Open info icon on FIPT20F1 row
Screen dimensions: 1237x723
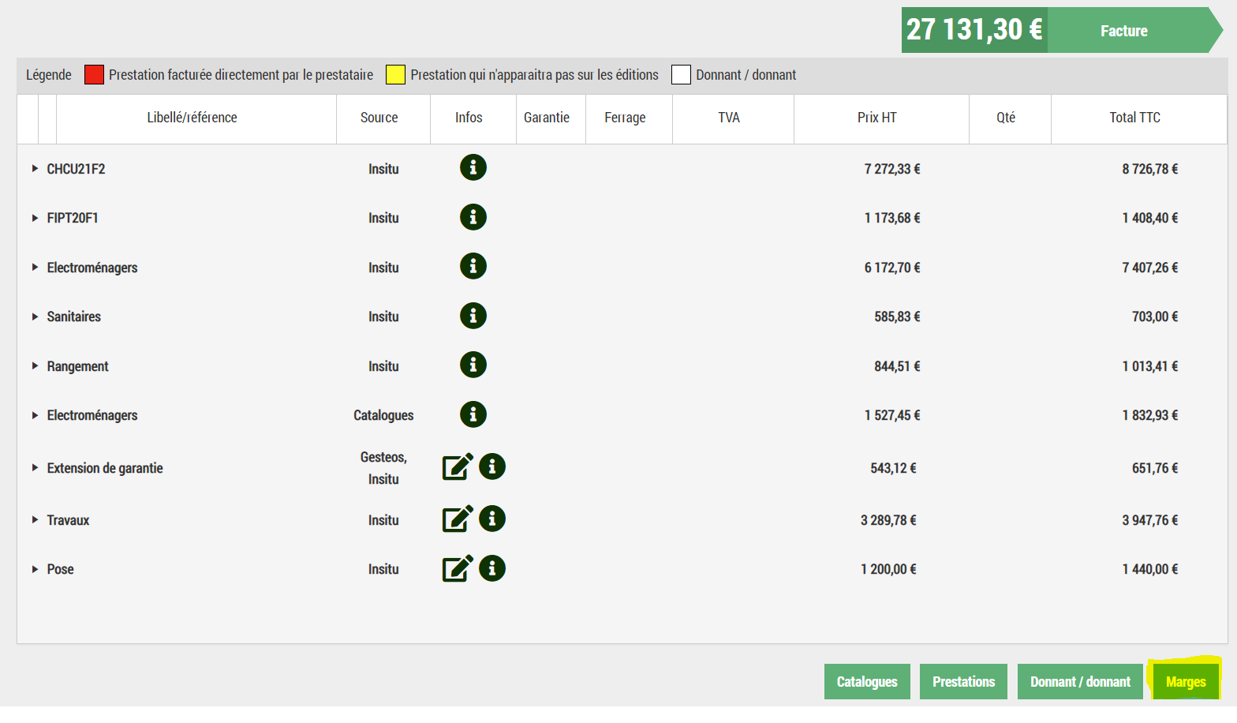[x=473, y=217]
